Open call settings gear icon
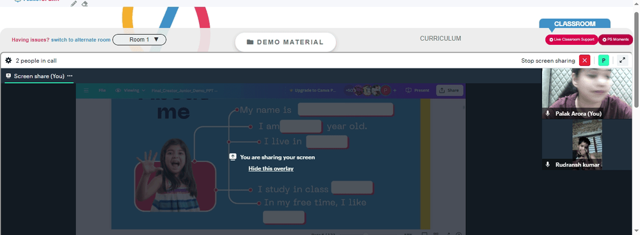The width and height of the screenshot is (640, 235). (x=8, y=60)
